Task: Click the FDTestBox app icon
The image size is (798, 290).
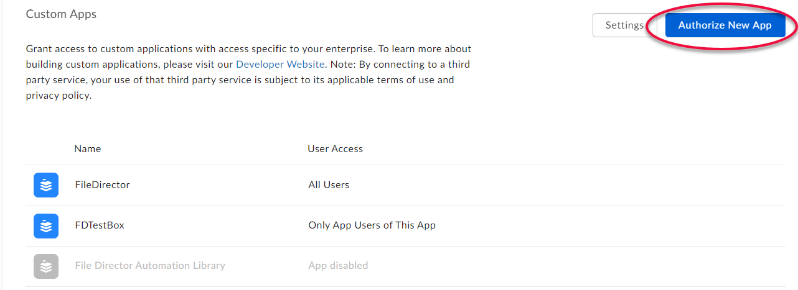Action: coord(46,226)
